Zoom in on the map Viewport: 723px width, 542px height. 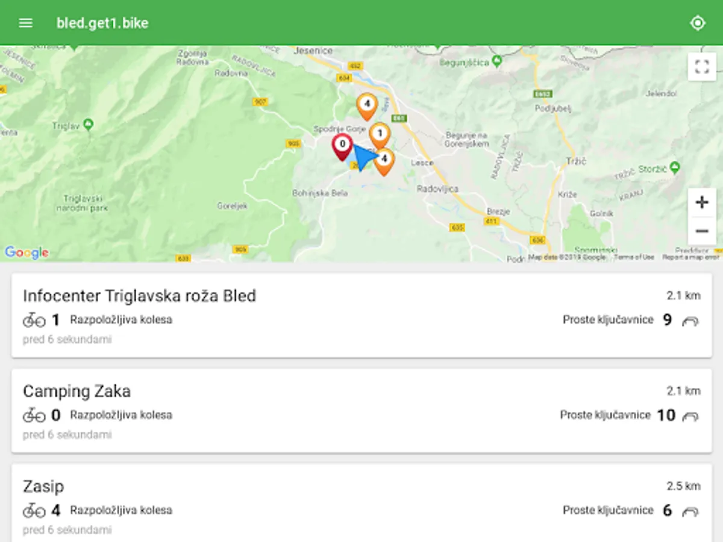[x=702, y=202]
